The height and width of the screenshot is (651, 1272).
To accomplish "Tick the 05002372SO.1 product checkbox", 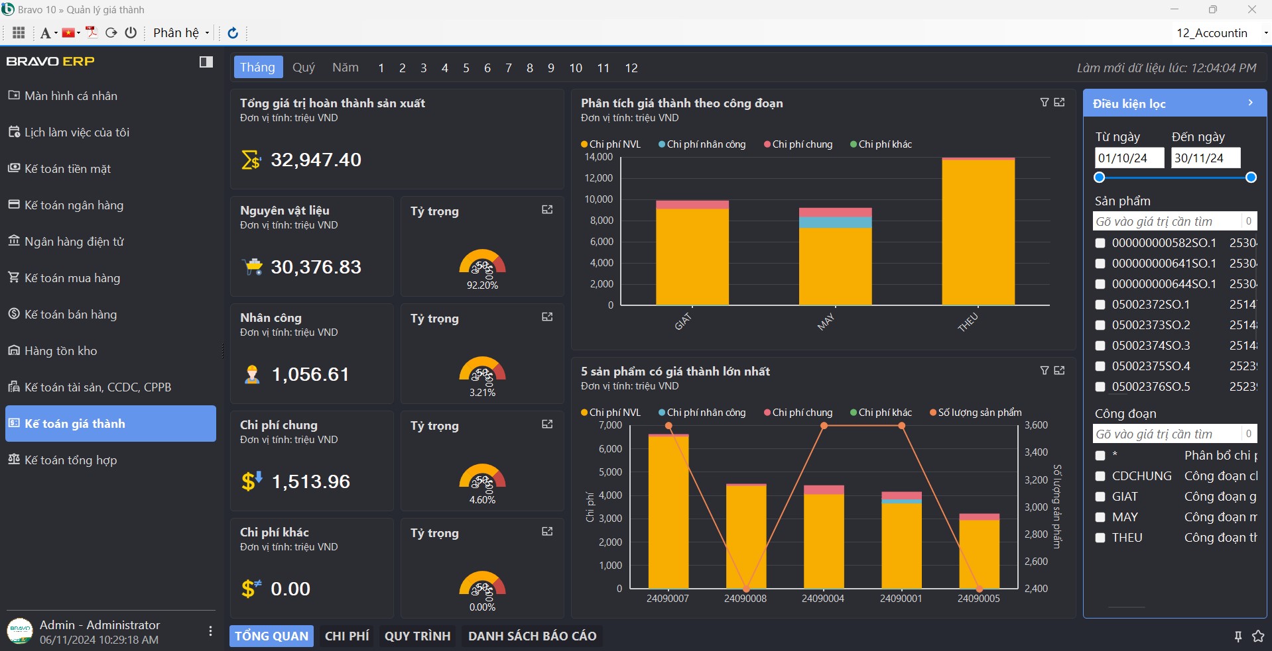I will click(1100, 305).
